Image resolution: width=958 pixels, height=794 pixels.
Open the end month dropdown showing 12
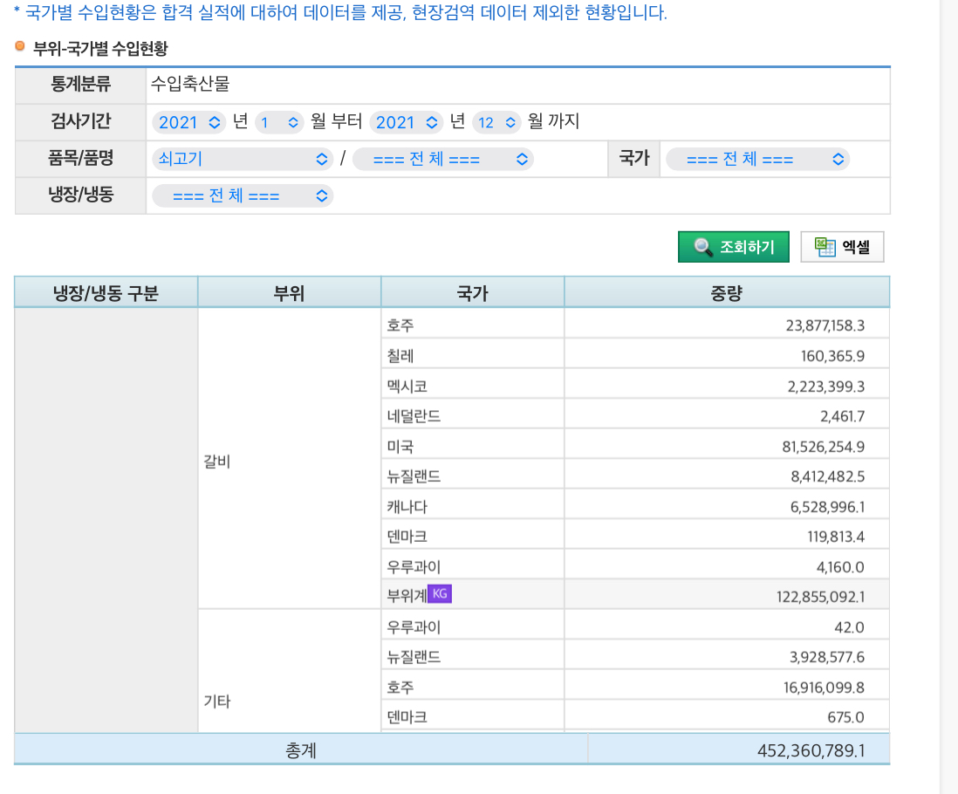pos(496,122)
